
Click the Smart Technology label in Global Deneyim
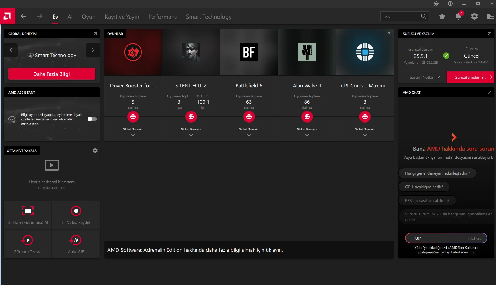click(56, 55)
